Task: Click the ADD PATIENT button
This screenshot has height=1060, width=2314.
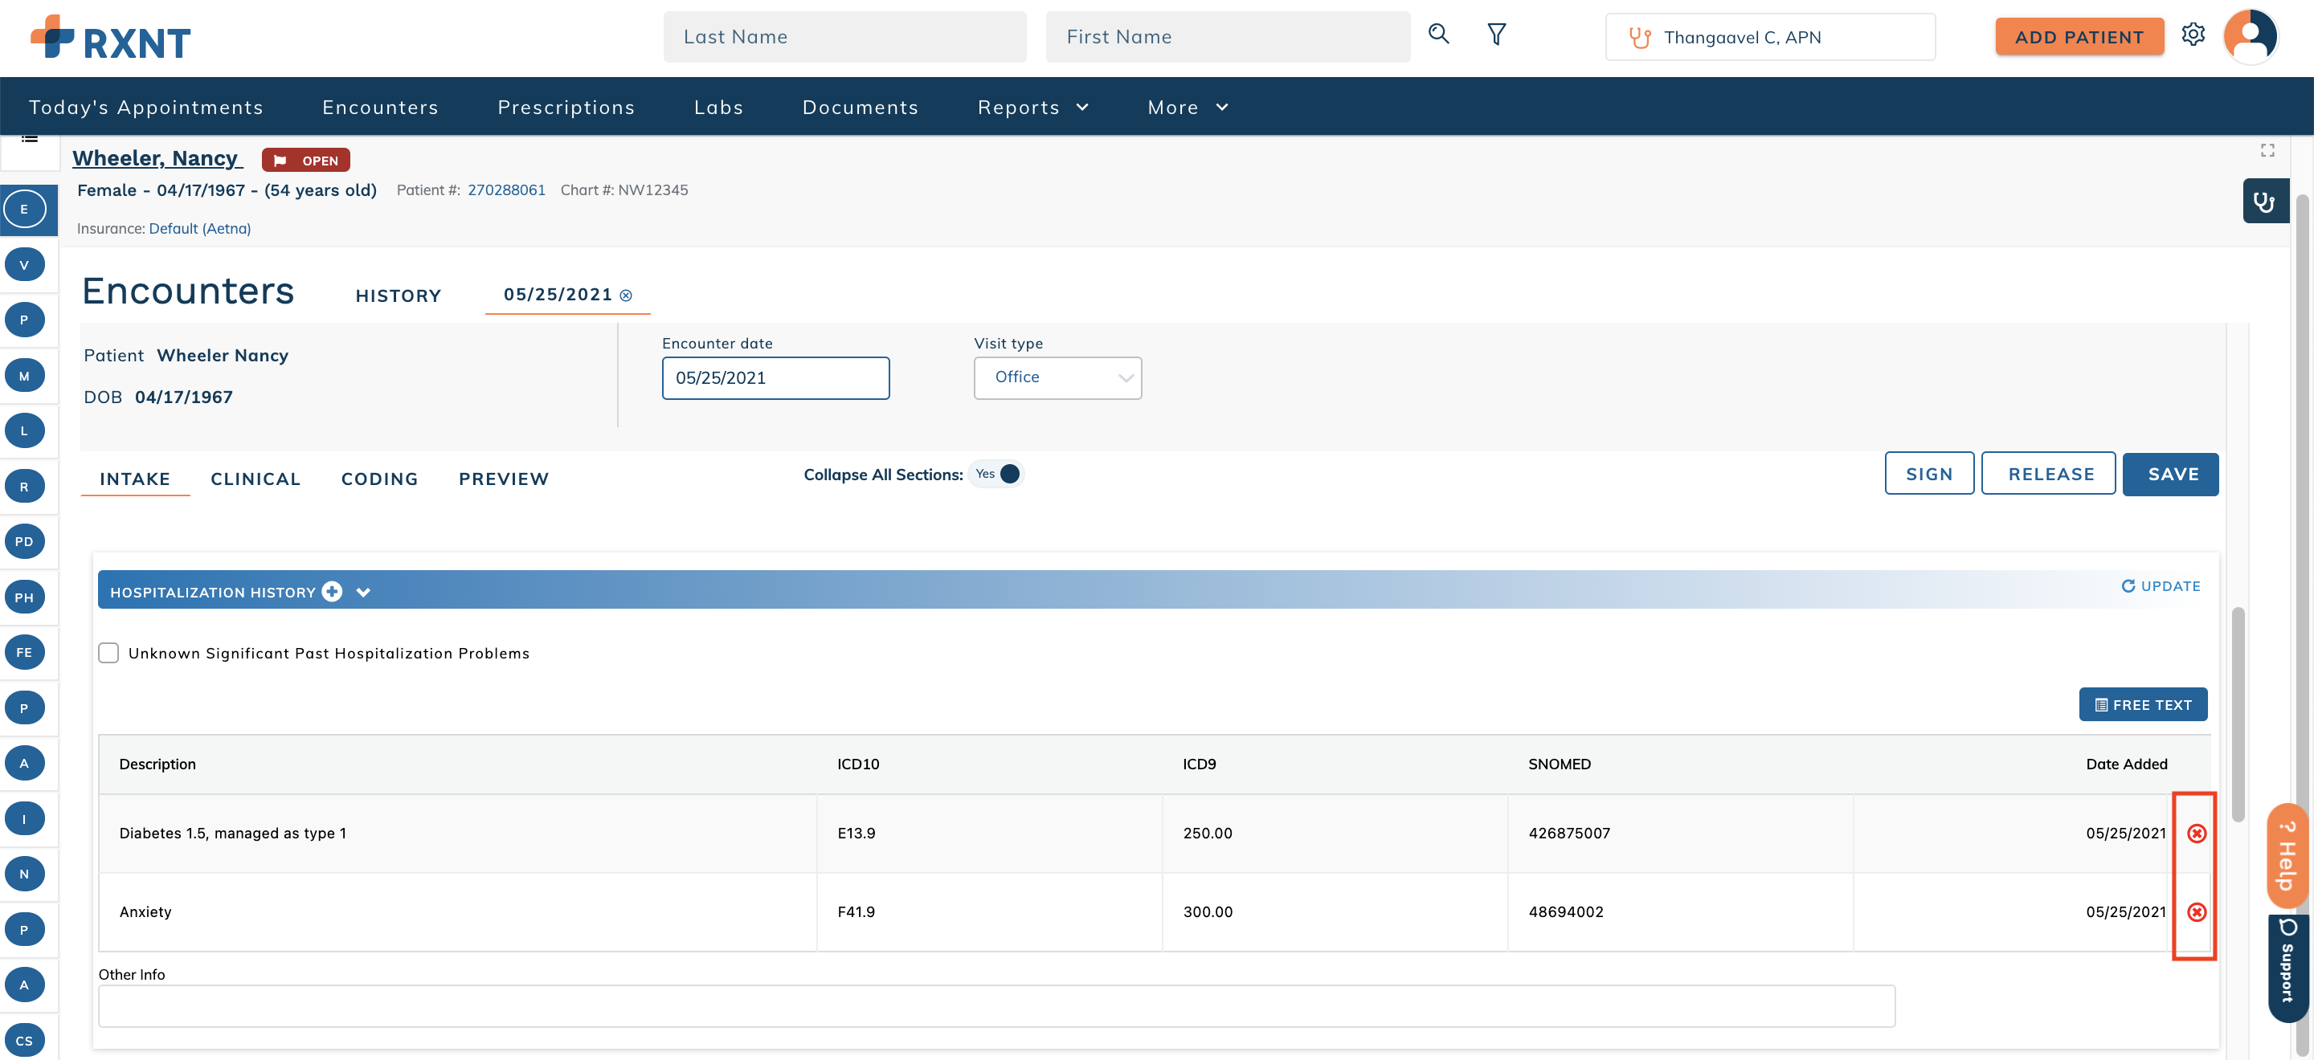Action: tap(2079, 37)
